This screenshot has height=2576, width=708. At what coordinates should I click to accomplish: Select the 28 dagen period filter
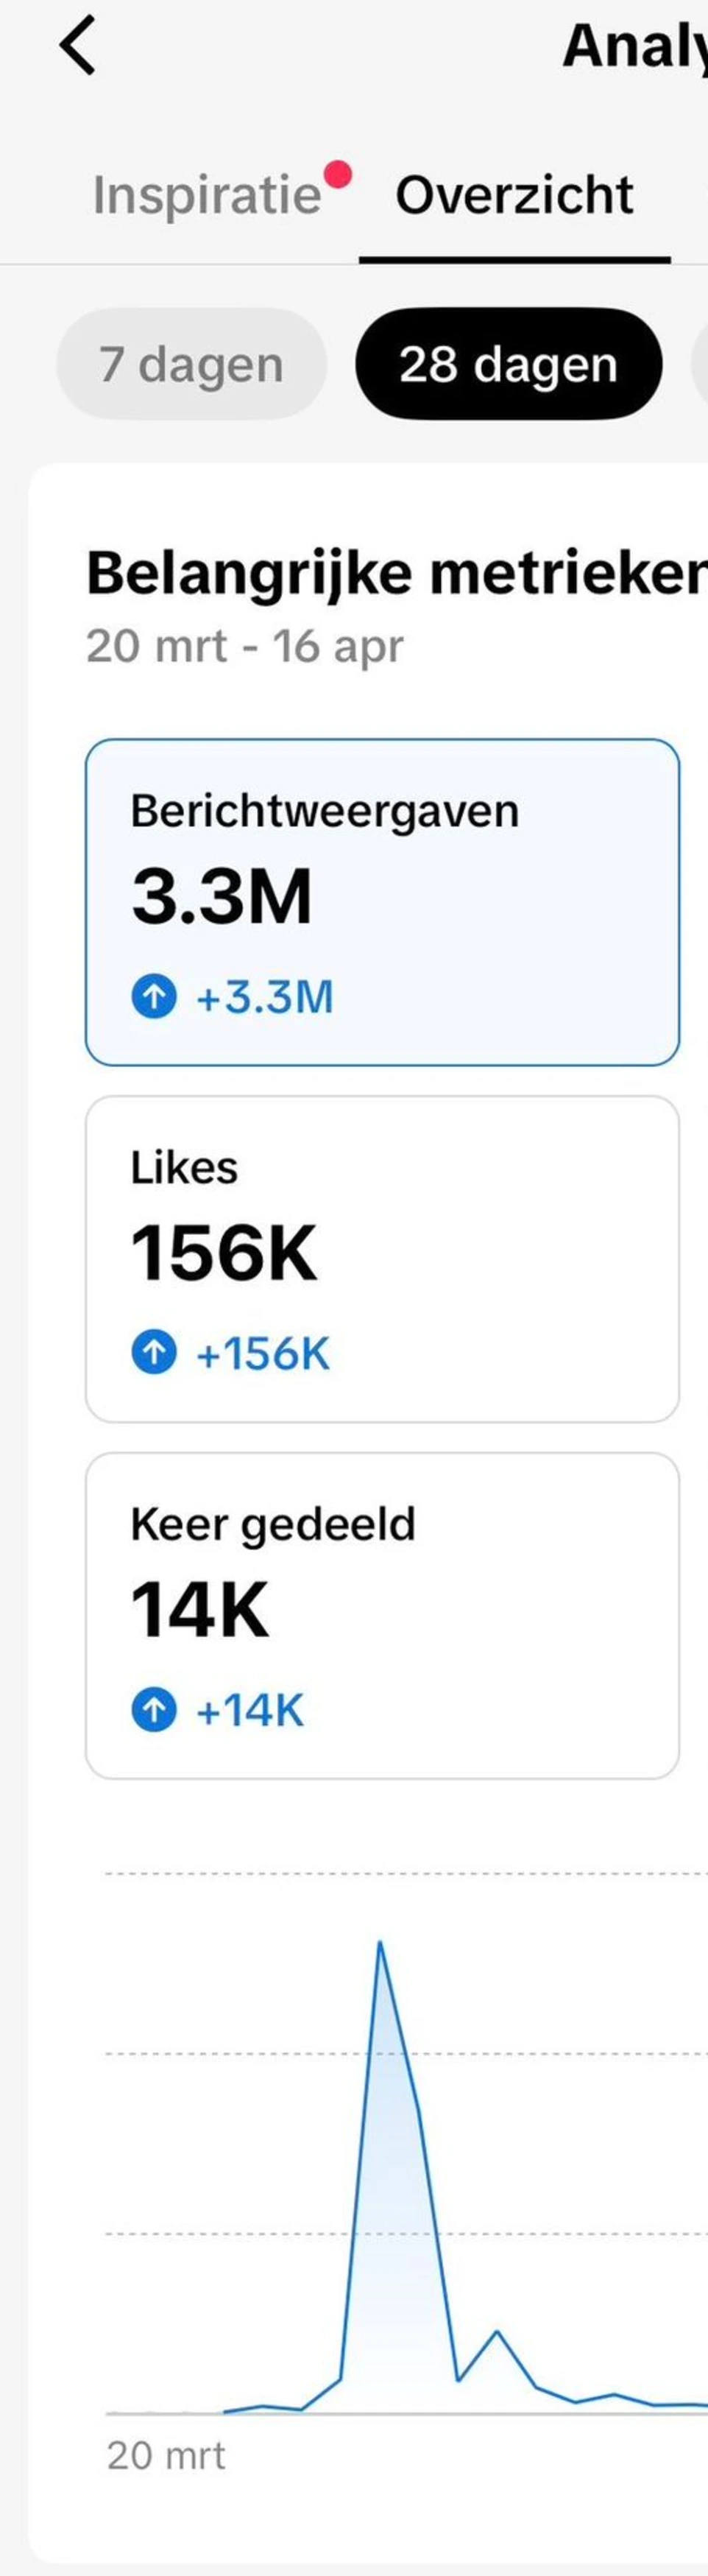pyautogui.click(x=508, y=364)
